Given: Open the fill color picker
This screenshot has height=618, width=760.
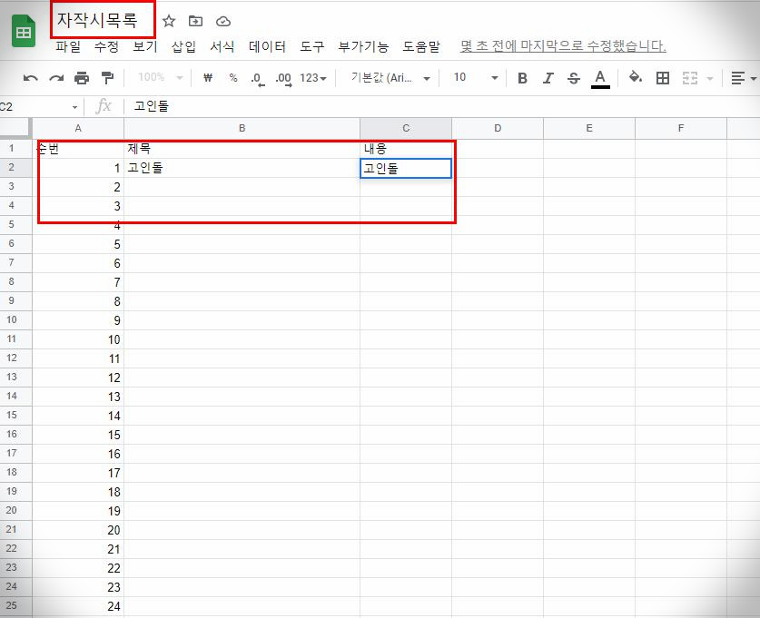Looking at the screenshot, I should click(636, 77).
